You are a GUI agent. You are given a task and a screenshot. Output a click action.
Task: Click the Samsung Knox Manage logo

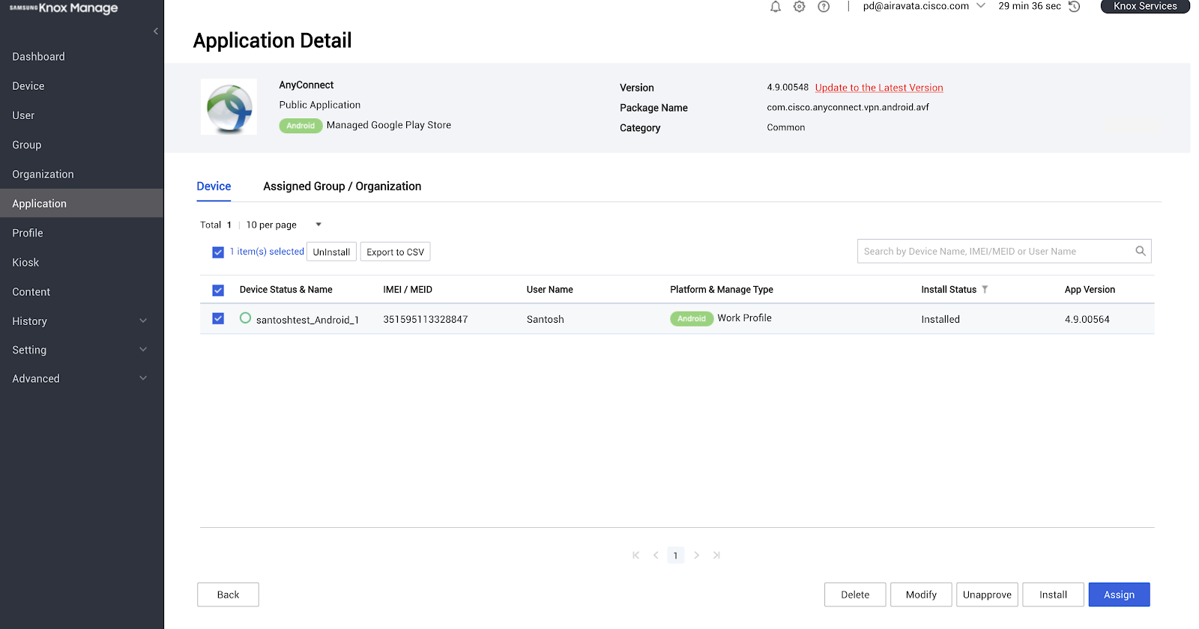(64, 7)
